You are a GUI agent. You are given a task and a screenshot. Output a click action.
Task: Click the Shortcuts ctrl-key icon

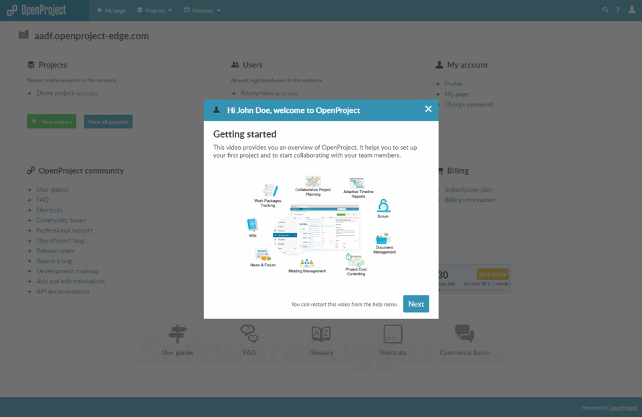(393, 333)
